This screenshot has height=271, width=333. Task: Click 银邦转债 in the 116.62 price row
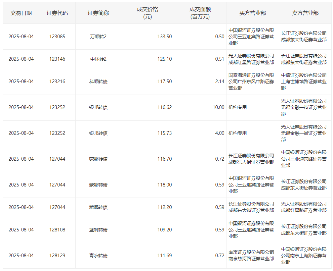point(98,107)
